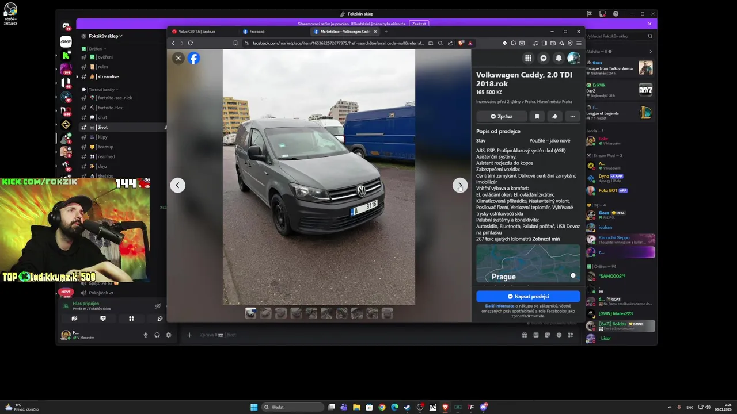Open the fortnite-sac-nick channel

tap(115, 98)
